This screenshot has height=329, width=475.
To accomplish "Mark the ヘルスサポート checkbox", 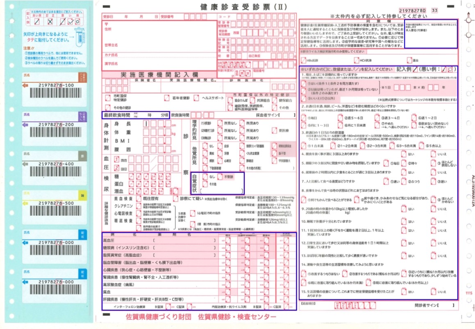I will point(196,98).
